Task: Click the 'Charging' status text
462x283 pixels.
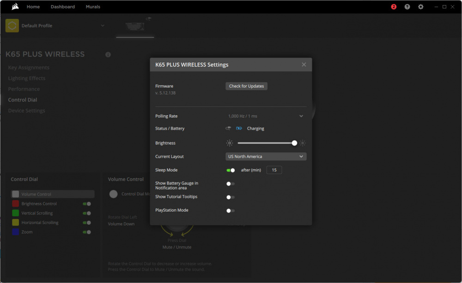Action: click(255, 129)
